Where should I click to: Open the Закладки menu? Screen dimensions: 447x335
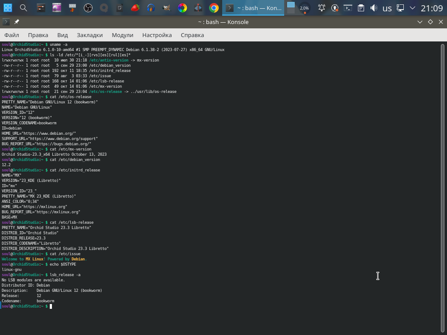[x=90, y=35]
